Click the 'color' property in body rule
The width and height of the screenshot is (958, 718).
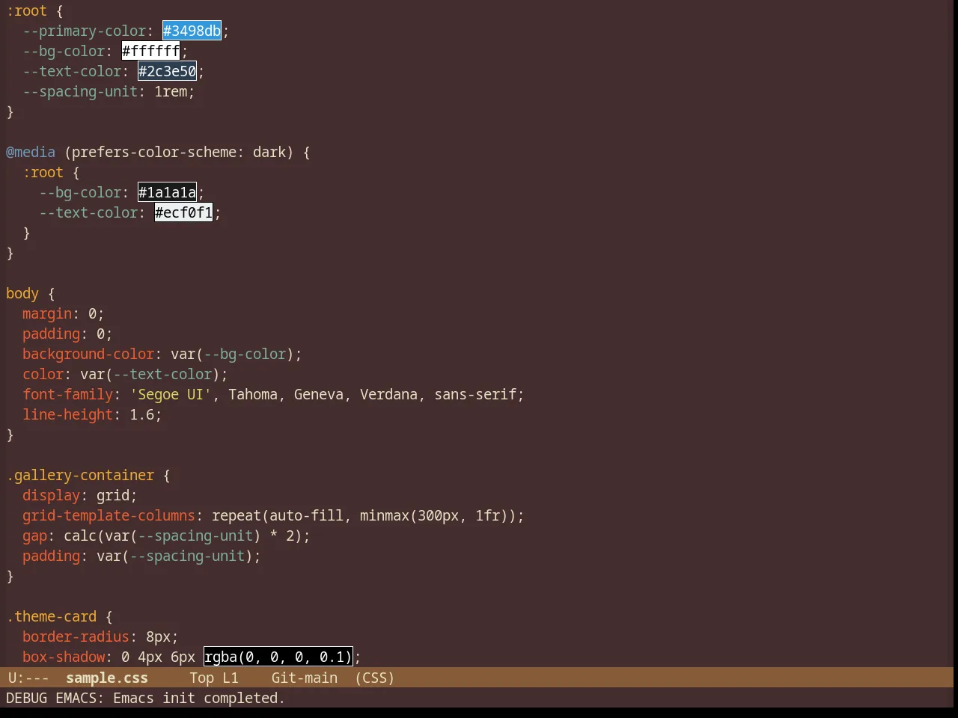tap(43, 374)
